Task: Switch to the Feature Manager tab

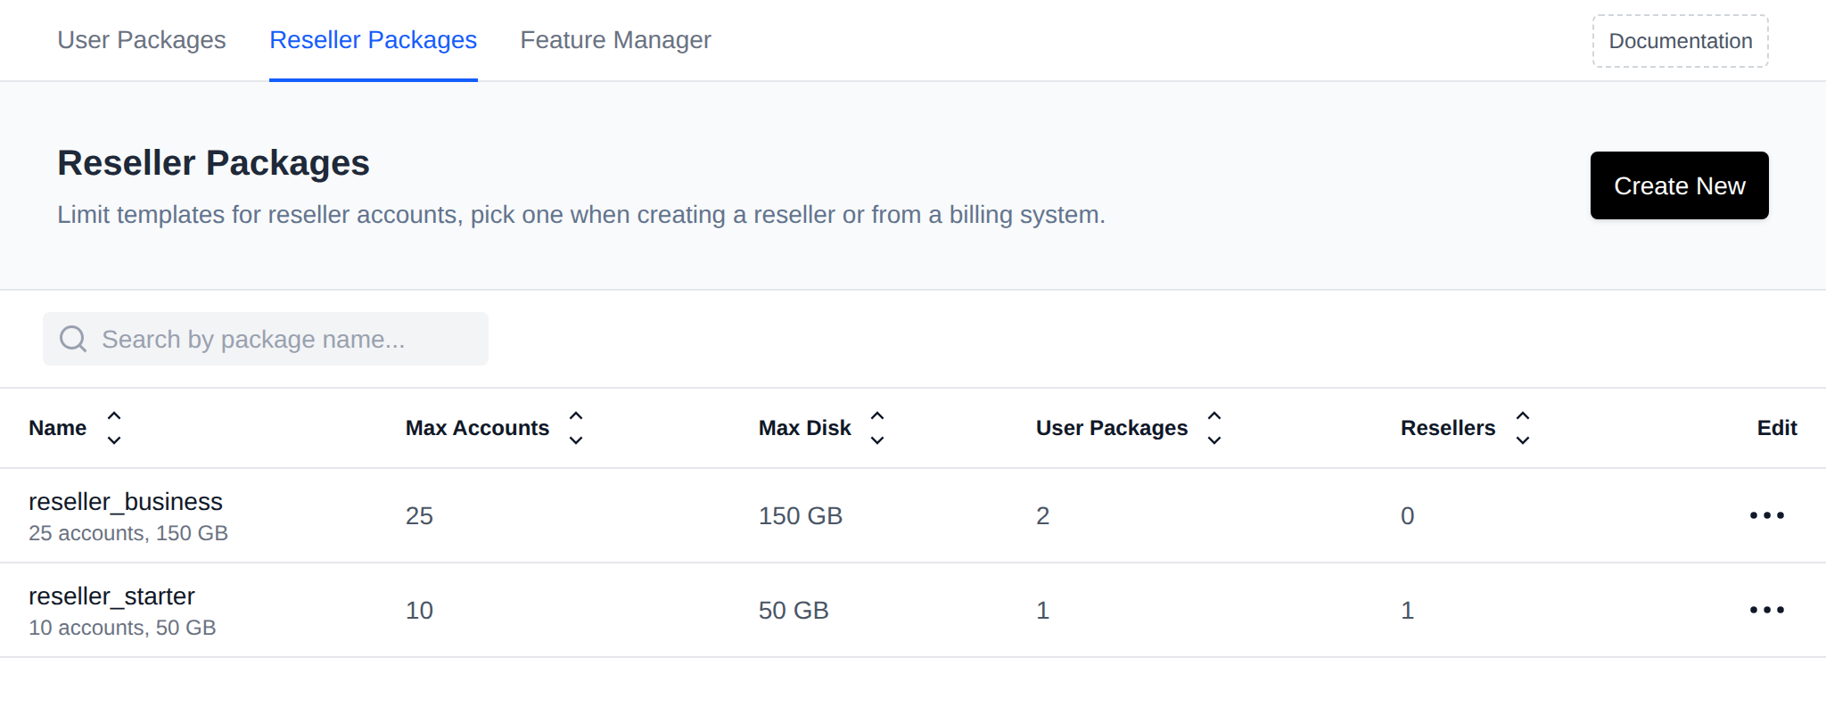Action: [615, 40]
